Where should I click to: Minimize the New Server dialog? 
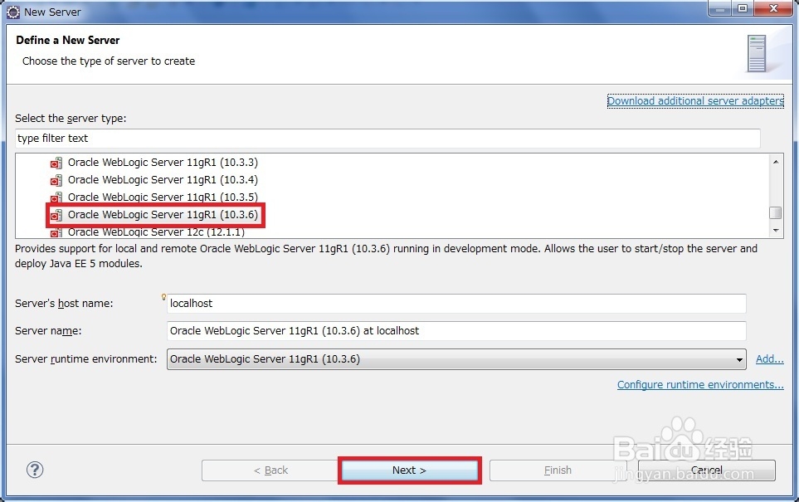click(720, 8)
